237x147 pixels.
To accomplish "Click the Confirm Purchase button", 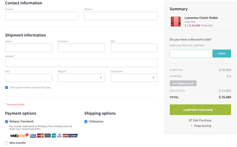I will [200, 110].
